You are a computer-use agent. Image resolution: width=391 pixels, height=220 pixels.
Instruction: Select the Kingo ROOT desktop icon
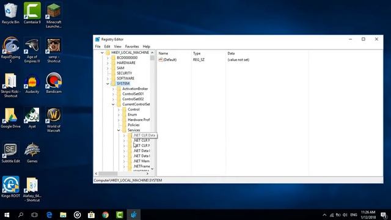(x=10, y=188)
